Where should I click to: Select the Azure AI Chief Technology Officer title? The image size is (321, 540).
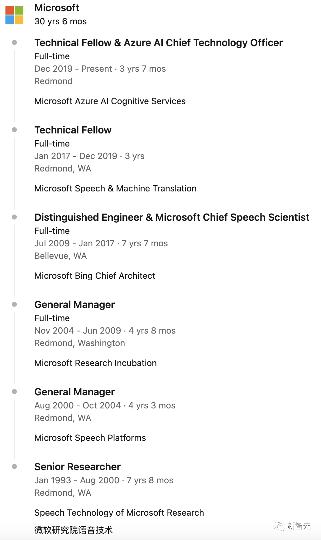tap(158, 43)
